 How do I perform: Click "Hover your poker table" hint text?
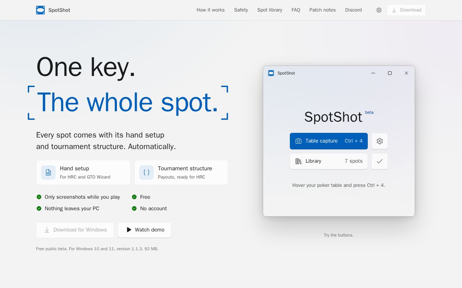[x=339, y=185]
